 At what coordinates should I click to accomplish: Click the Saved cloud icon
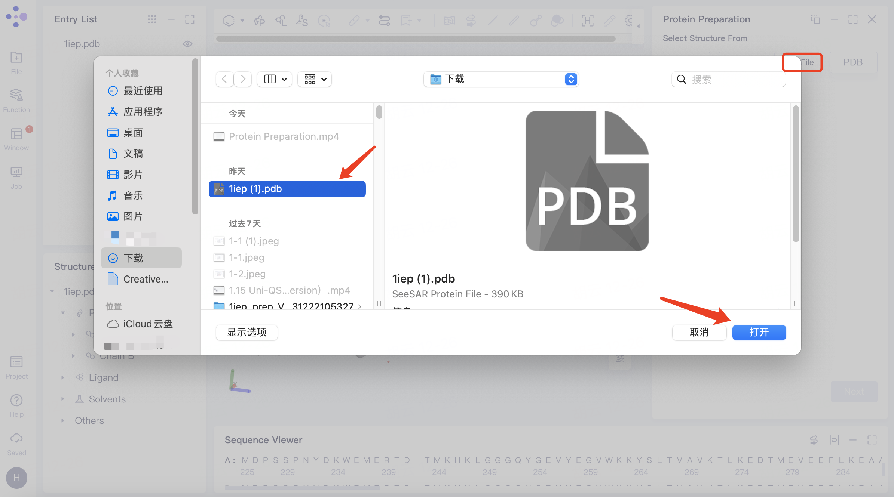[16, 438]
